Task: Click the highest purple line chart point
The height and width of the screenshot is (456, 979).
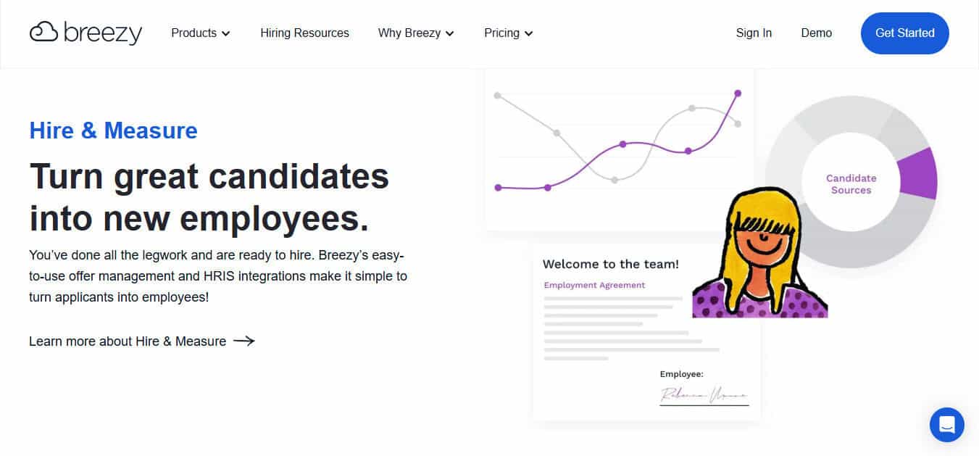Action: pos(738,93)
